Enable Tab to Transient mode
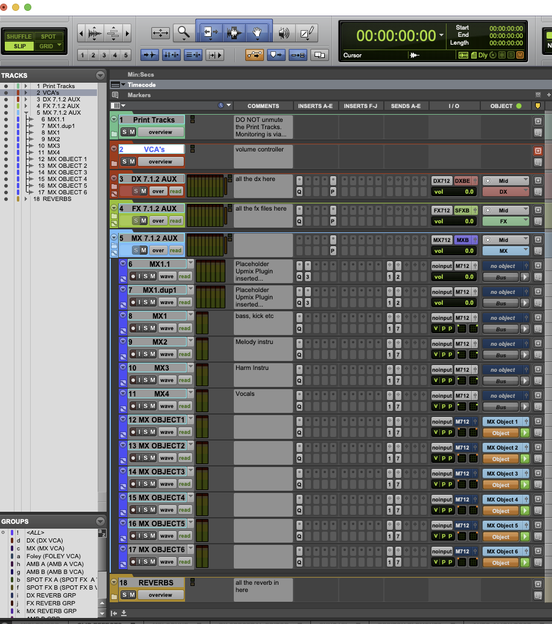Viewport: 552px width, 624px height. [149, 55]
